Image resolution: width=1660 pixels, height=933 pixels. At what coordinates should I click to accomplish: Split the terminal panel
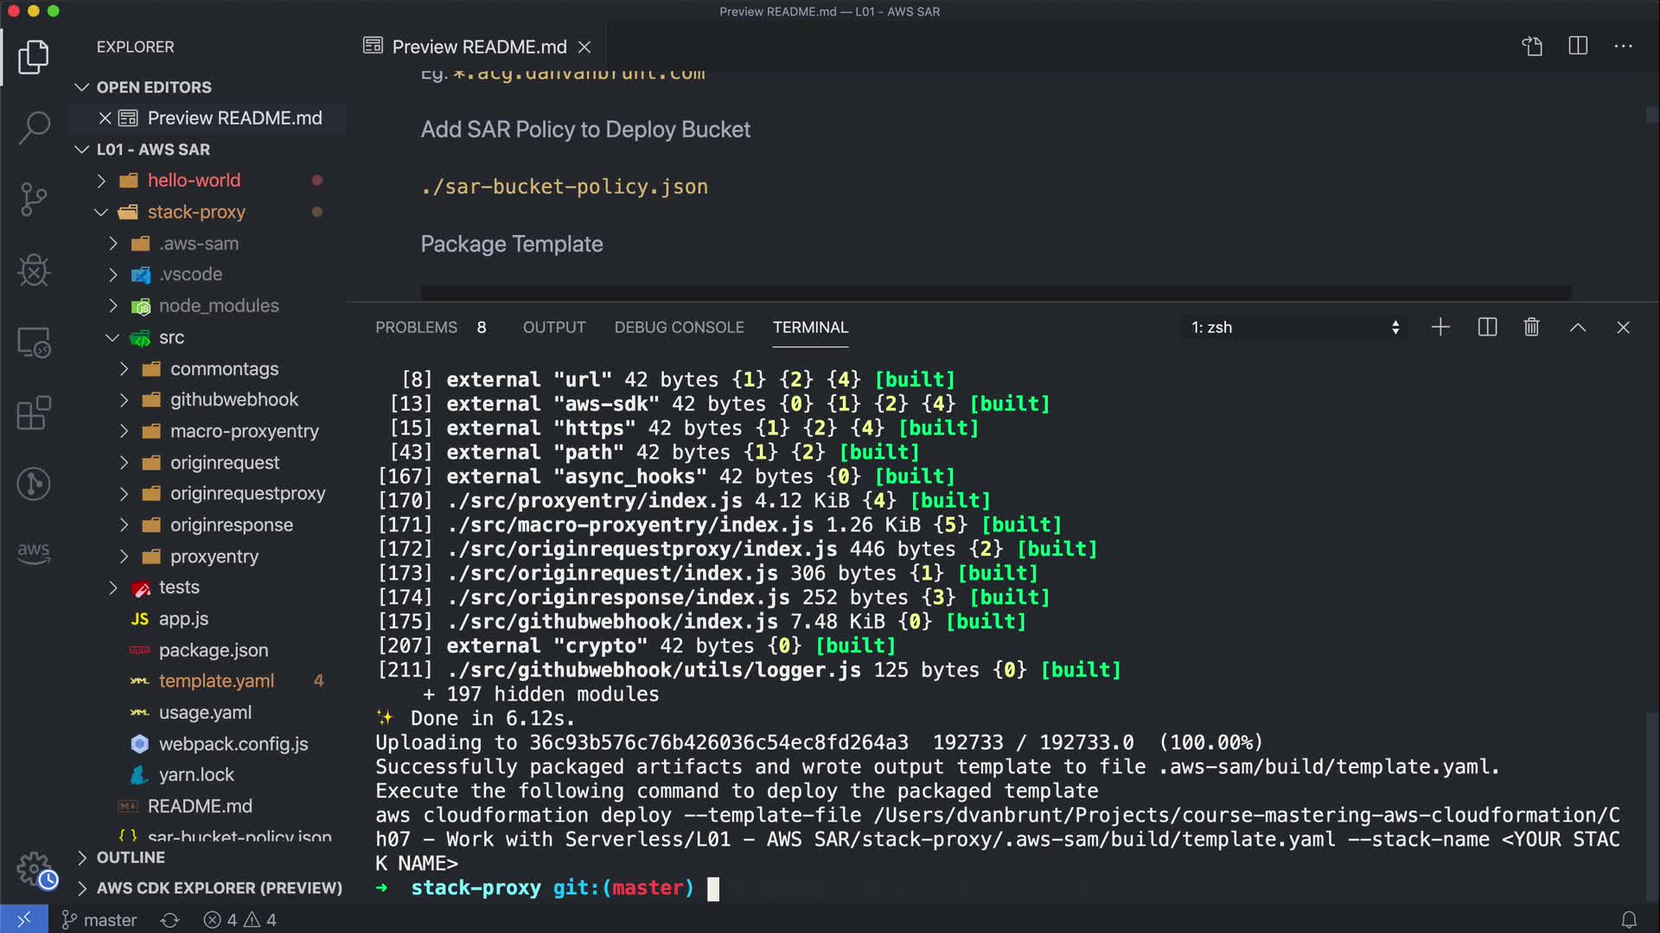(1487, 327)
